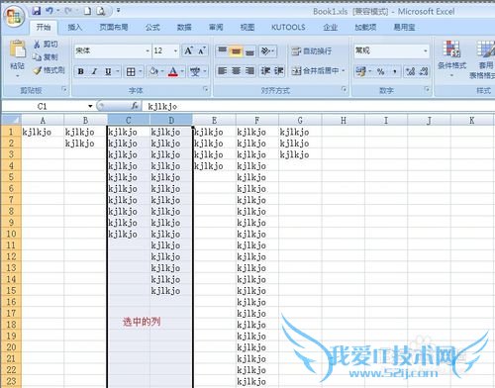Image resolution: width=495 pixels, height=388 pixels.
Task: Align text to bottom
Action: (x=249, y=50)
